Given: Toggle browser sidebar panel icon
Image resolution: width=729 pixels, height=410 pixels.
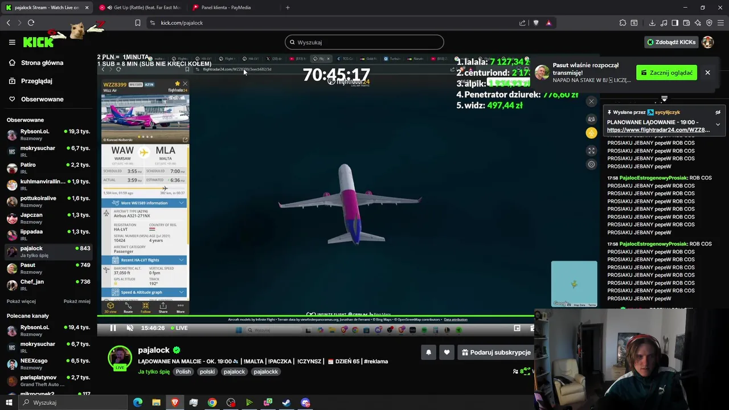Looking at the screenshot, I should coord(675,23).
